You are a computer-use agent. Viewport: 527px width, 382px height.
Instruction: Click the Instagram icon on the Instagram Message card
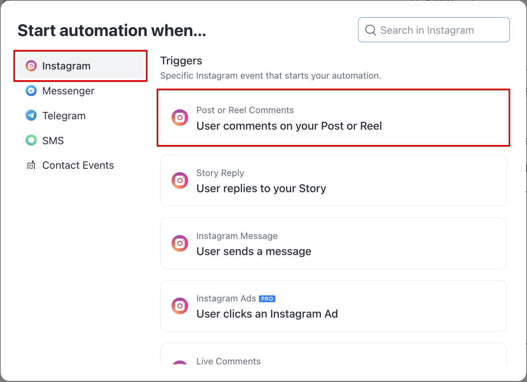point(180,243)
